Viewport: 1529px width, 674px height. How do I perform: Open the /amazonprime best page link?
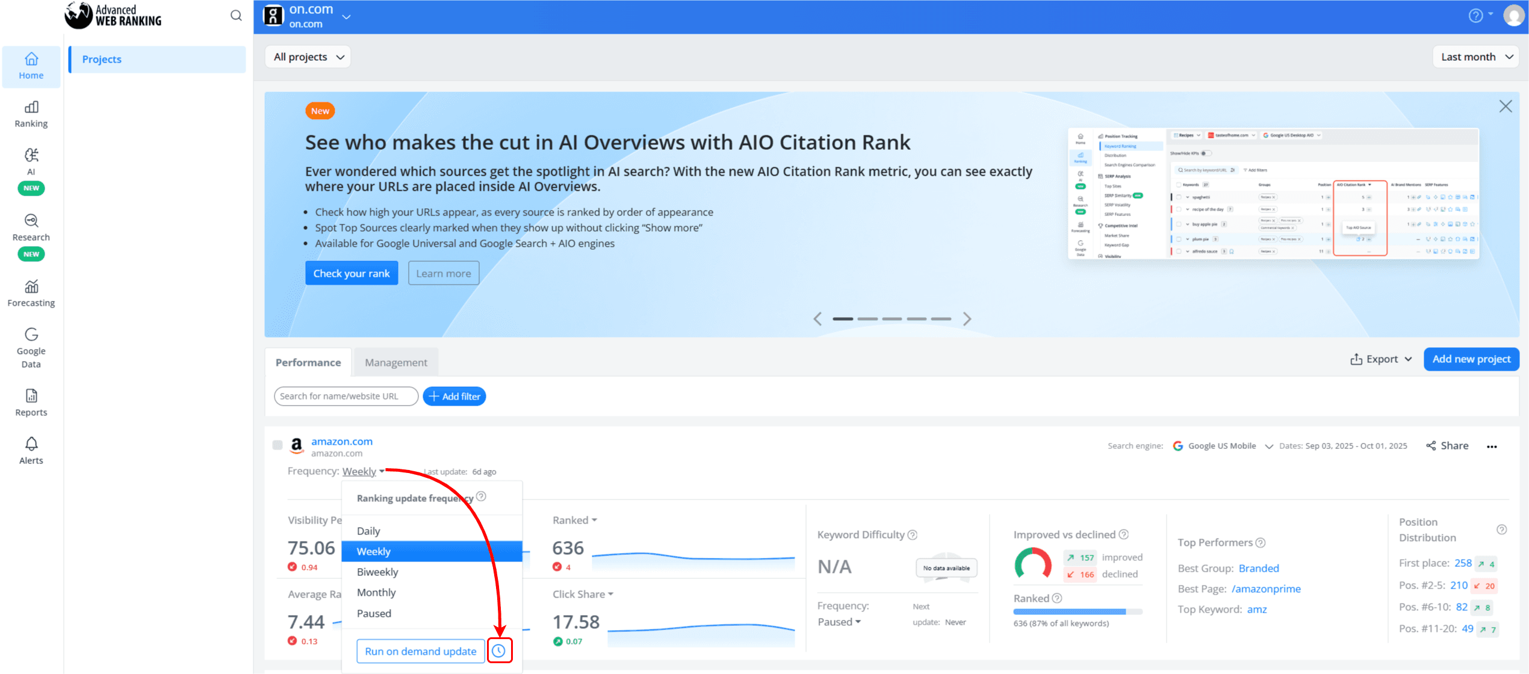[x=1266, y=589]
